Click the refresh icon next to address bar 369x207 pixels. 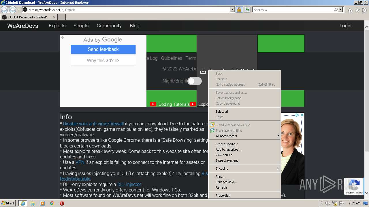[247, 9]
